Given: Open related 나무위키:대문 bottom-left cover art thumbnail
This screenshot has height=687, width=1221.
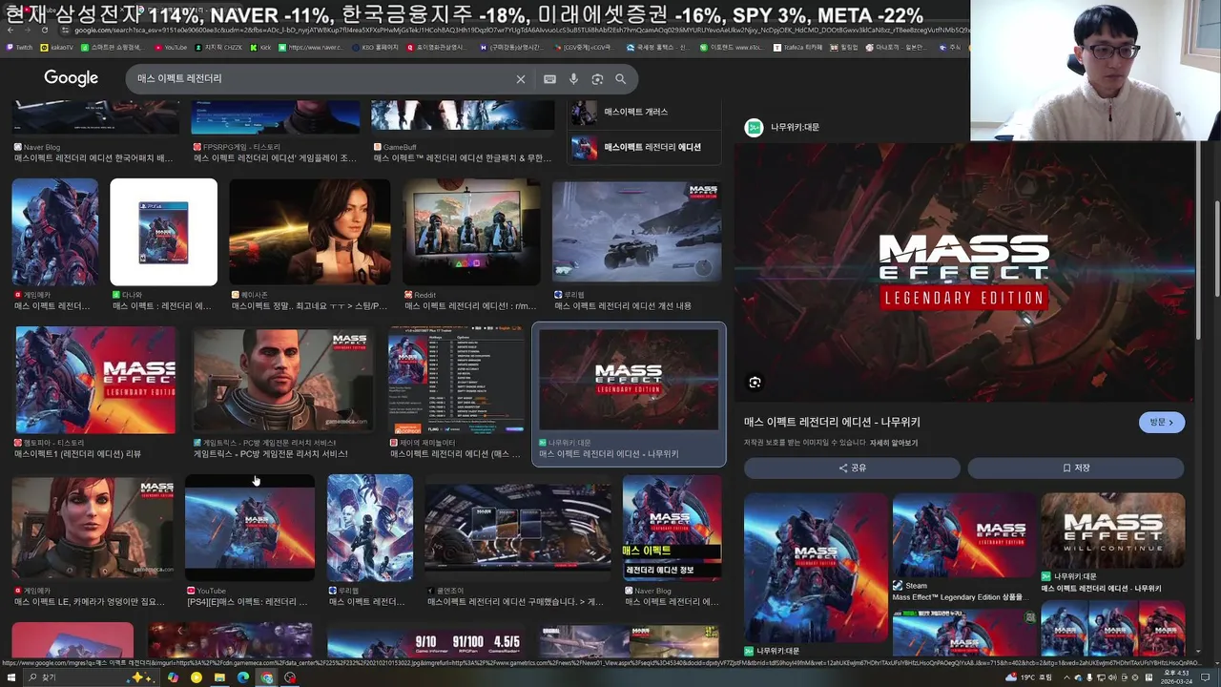Looking at the screenshot, I should (816, 568).
